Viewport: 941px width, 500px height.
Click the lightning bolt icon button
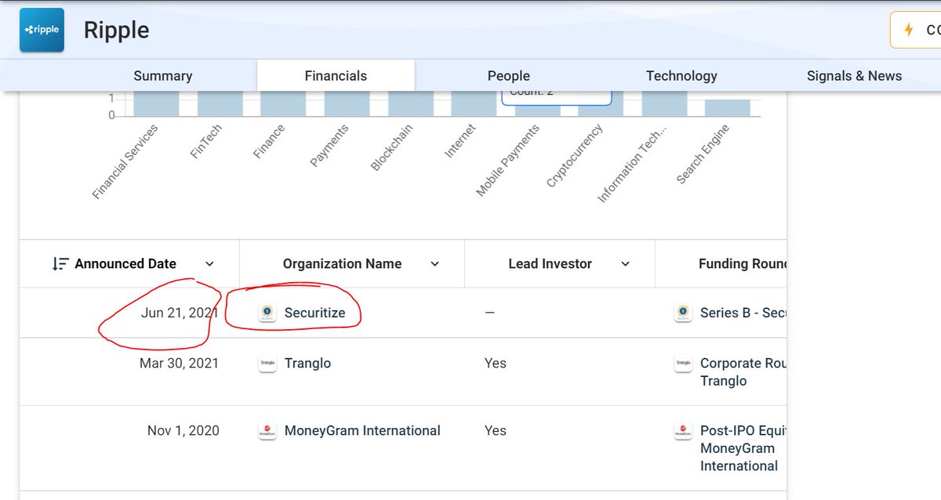[909, 30]
